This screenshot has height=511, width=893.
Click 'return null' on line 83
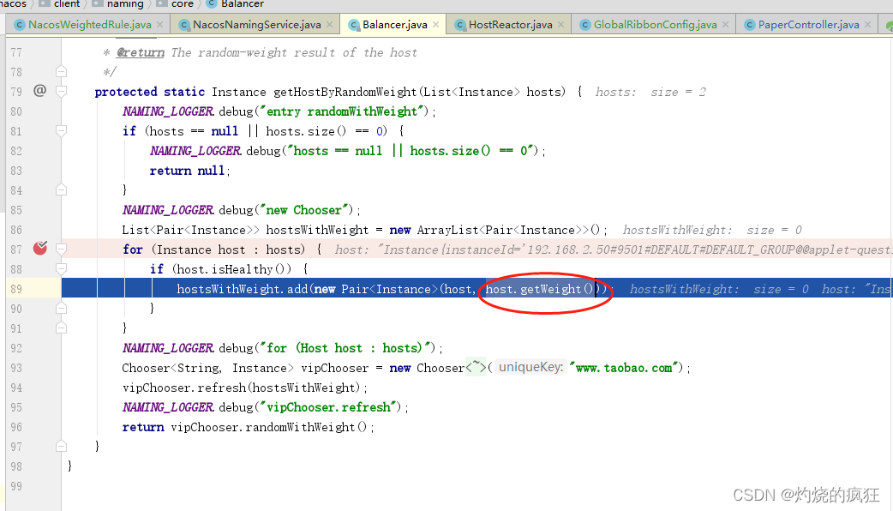pos(187,171)
